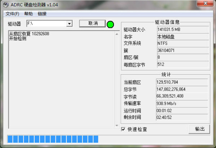
Task: Click cluster count value 36104071
Action: click(x=166, y=51)
